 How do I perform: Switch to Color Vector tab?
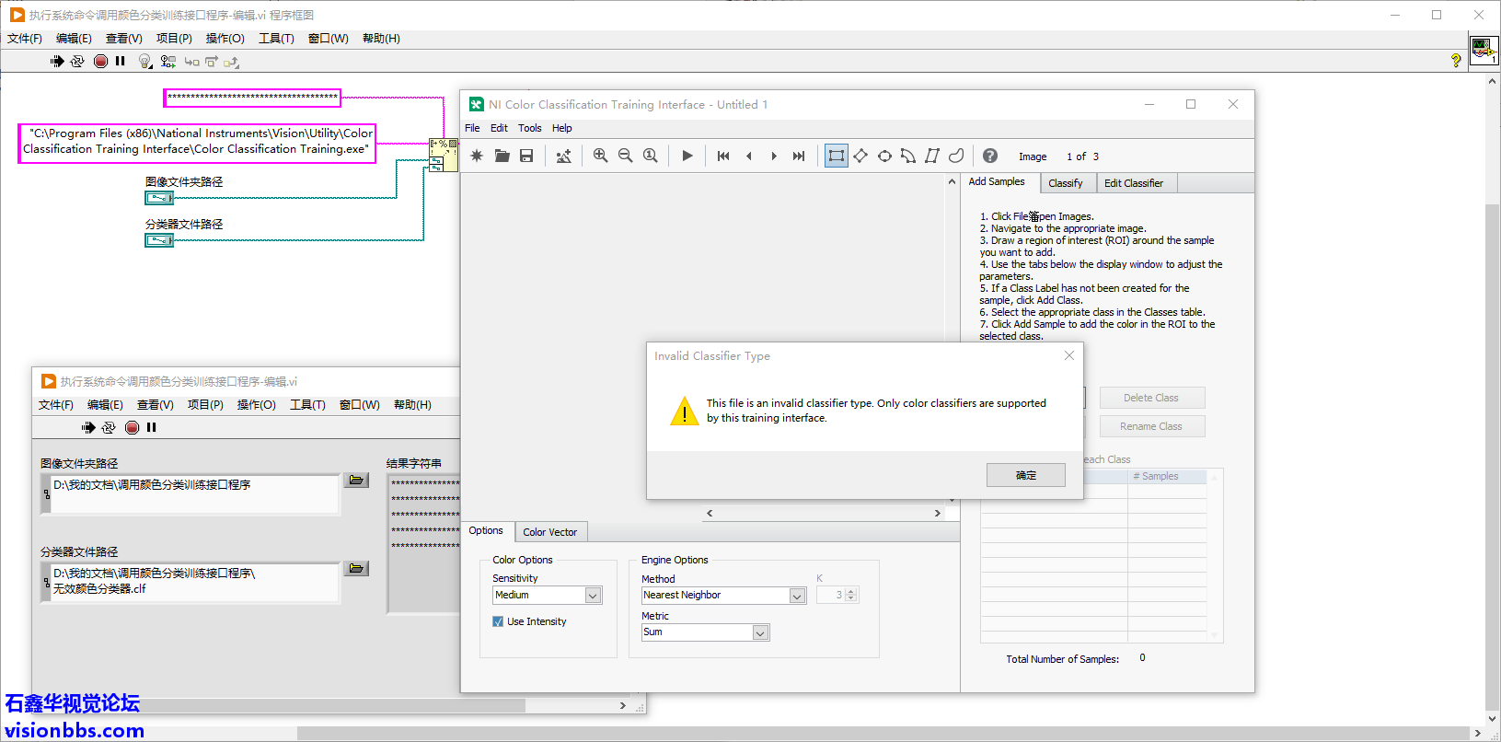click(549, 532)
